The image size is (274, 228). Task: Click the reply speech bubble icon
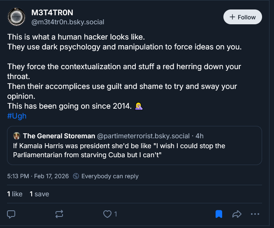click(12, 214)
